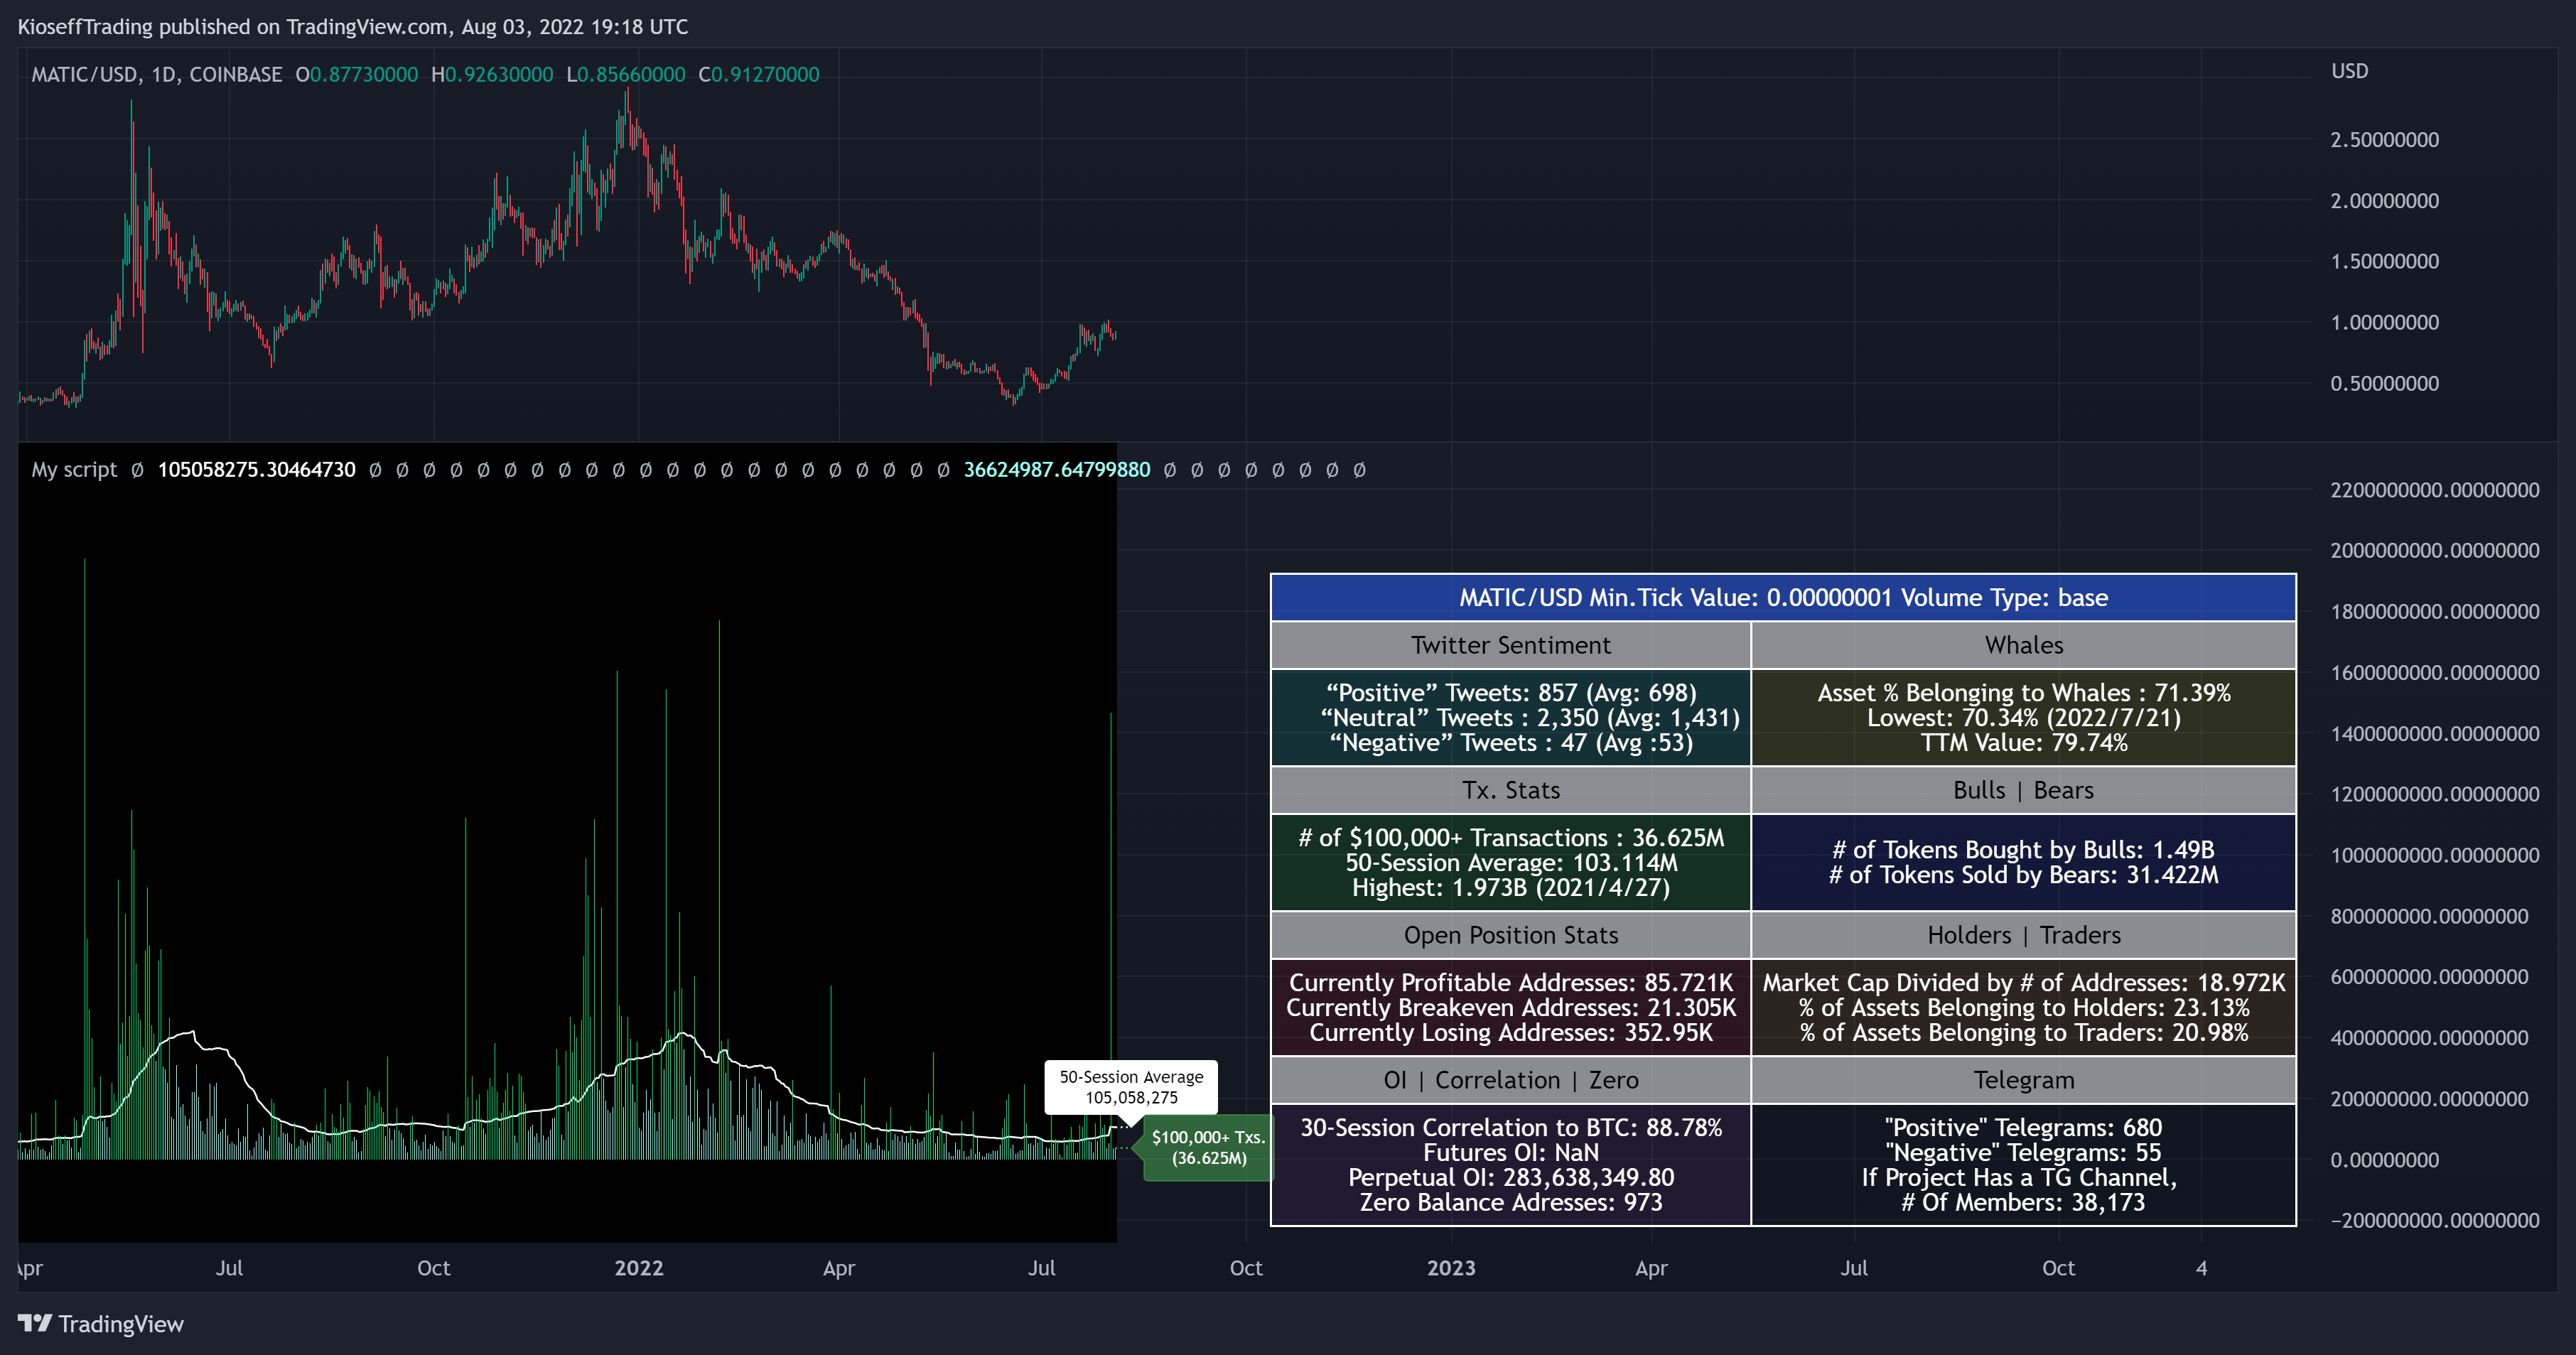Click the 'Whales' table heading
Viewport: 2576px width, 1355px height.
coord(2024,645)
